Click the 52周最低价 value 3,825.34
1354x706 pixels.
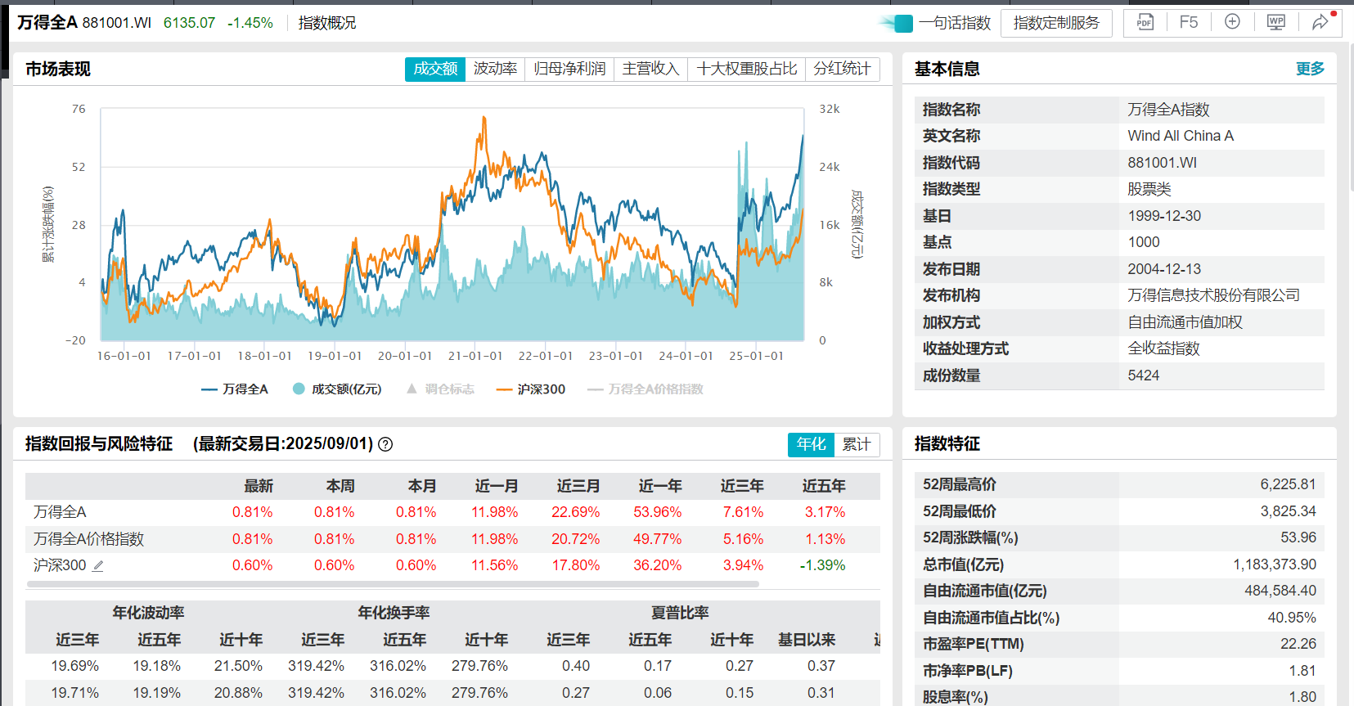(1288, 511)
